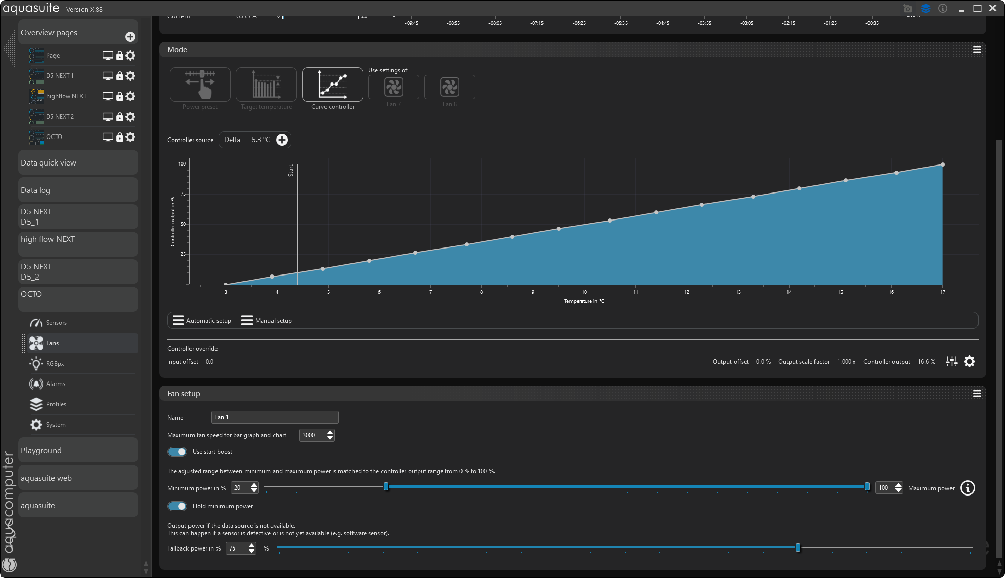Click fallback power slider handle
This screenshot has height=578, width=1005.
tap(798, 547)
